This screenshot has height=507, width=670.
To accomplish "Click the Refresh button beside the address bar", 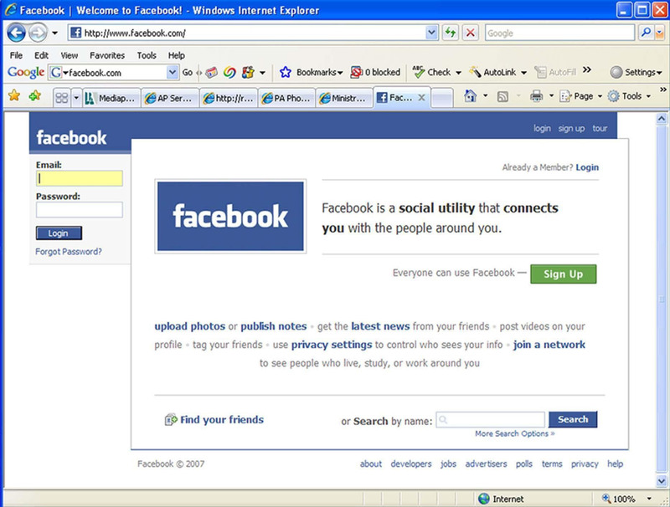I will click(449, 33).
